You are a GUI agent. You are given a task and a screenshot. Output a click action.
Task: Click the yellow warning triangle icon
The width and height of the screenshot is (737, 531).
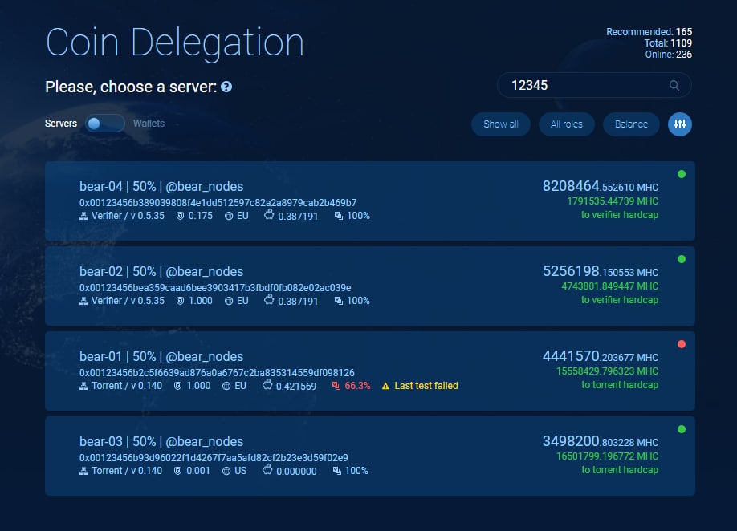385,387
